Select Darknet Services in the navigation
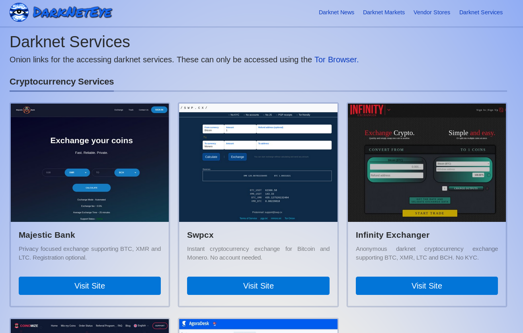This screenshot has height=333, width=523. [481, 12]
